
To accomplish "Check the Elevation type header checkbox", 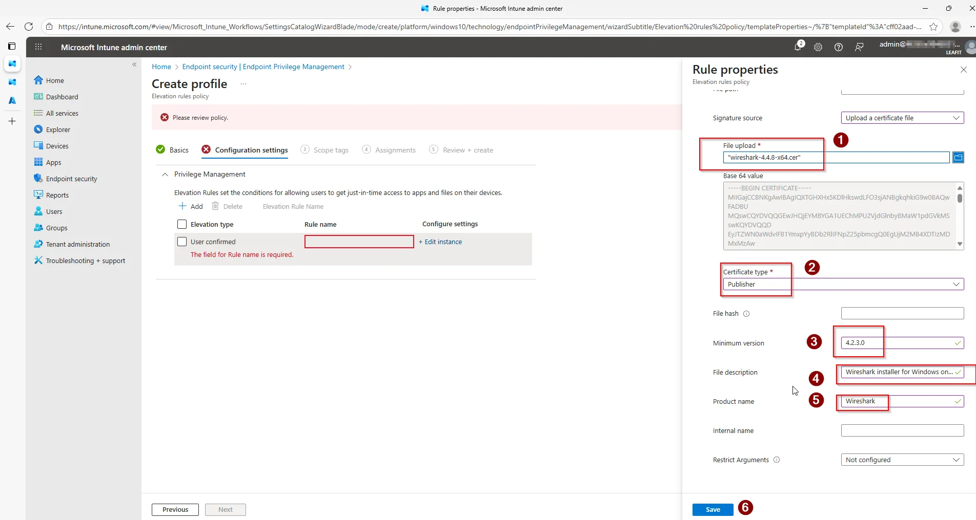I will click(182, 224).
